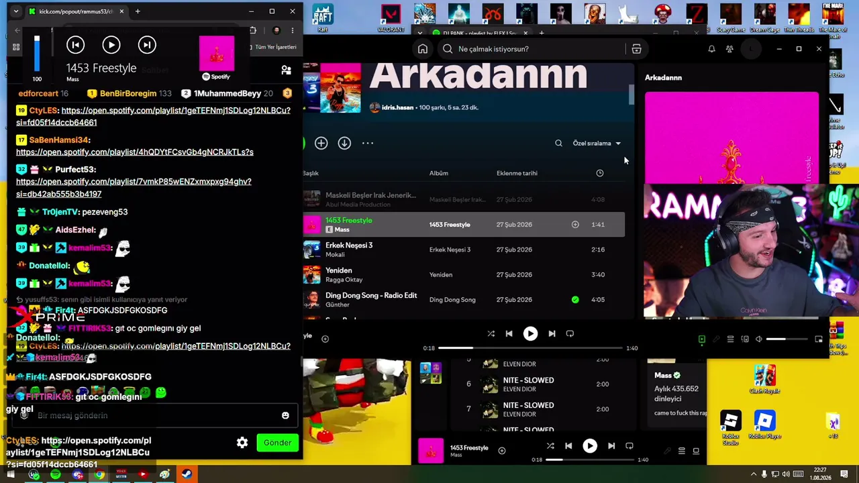Toggle shuffle in Spotify player
Screen dimensions: 859x483
click(491, 333)
